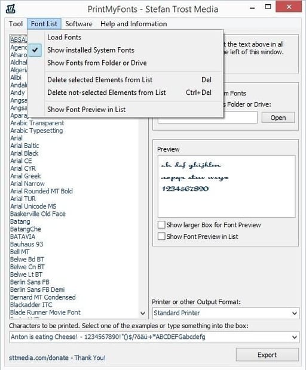The width and height of the screenshot is (306, 370).
Task: Select Bernard MT Condensed font
Action: [x=43, y=297]
